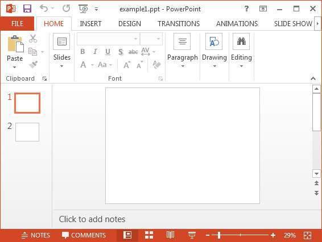Image resolution: width=322 pixels, height=242 pixels.
Task: Click the Format Painter brush icon
Action: 33,65
